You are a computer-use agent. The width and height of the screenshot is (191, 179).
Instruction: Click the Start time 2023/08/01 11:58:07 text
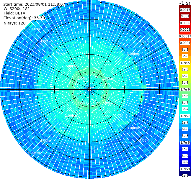click(x=34, y=4)
